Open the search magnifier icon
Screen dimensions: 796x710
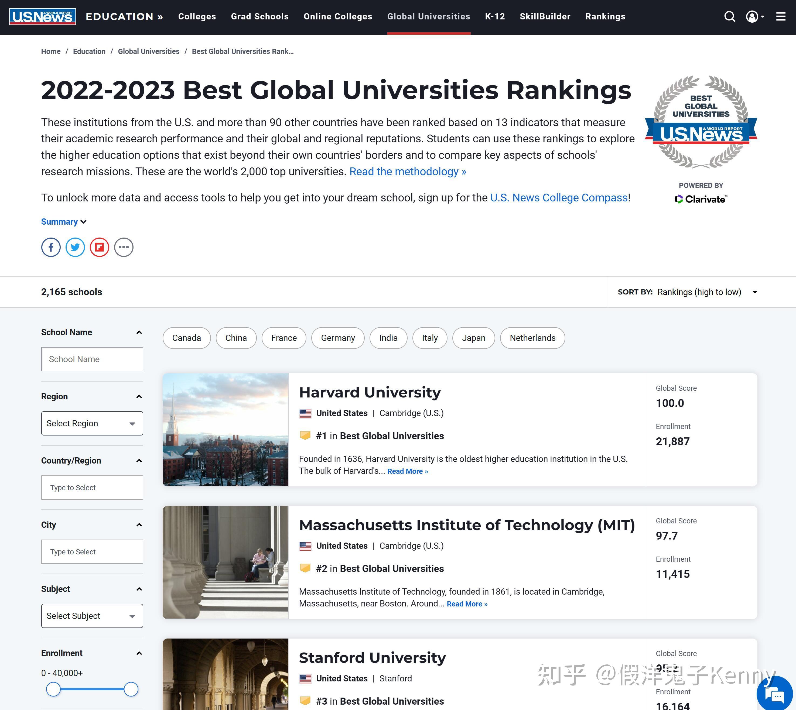[x=729, y=16]
